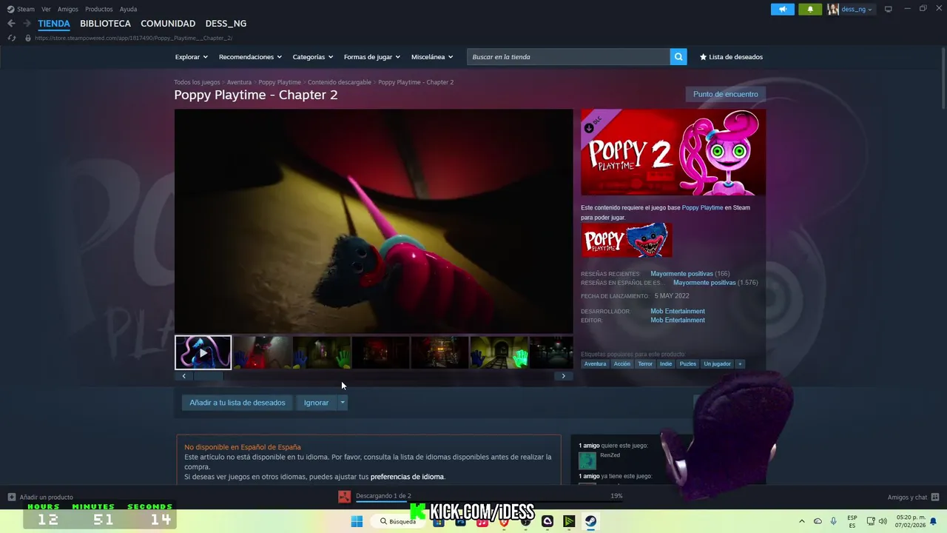Open the Ayuda menu
This screenshot has height=533, width=947.
(x=128, y=9)
